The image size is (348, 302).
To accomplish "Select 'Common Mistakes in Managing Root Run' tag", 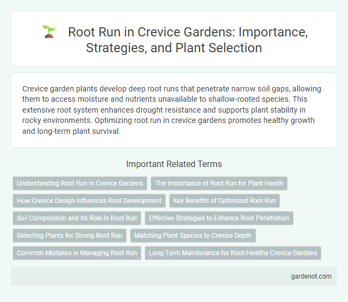I will coord(77,253).
